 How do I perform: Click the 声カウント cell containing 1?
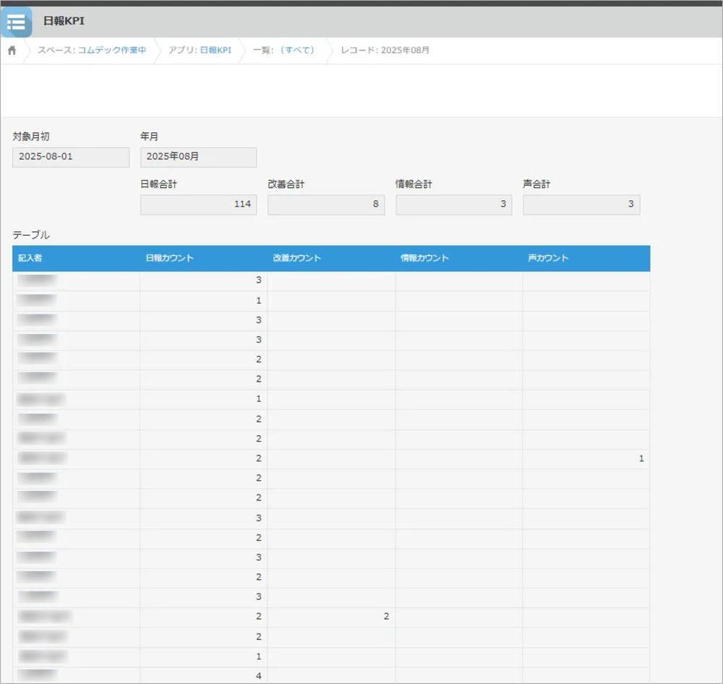586,458
